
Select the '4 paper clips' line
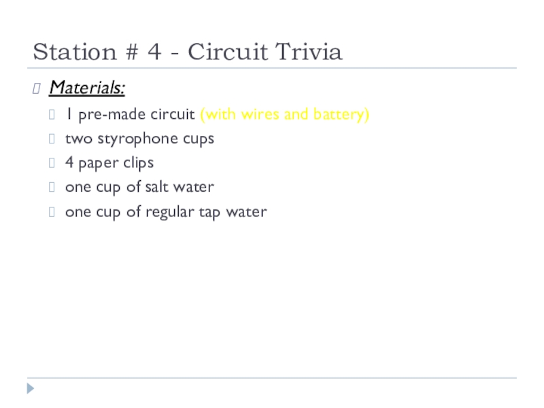(109, 163)
